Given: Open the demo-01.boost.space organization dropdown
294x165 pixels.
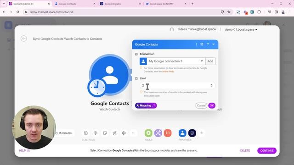Looking at the screenshot, I should click(241, 29).
